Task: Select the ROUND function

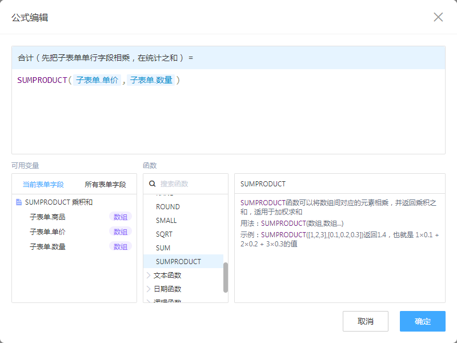Action: click(x=167, y=206)
